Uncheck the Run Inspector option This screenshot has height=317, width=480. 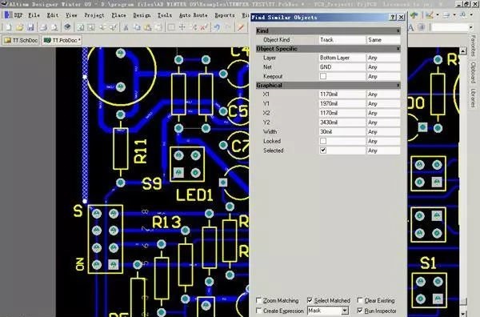tap(360, 311)
